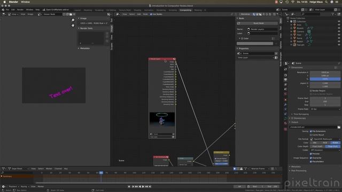Open the File menu
Screen dimensions: 342x192
click(7, 10)
